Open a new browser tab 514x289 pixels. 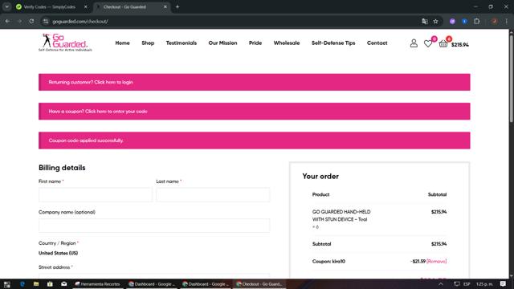177,6
